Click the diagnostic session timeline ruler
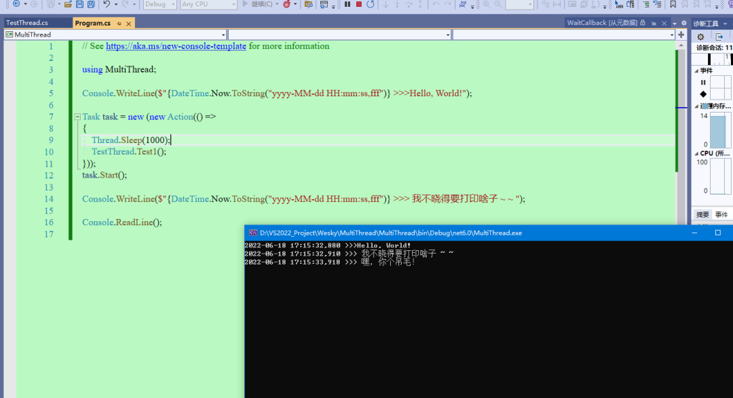The image size is (733, 398). (713, 59)
